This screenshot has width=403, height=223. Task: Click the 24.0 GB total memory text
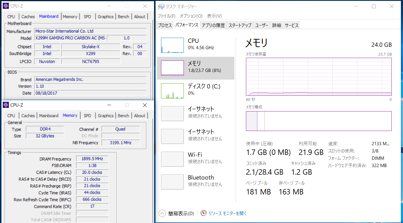pyautogui.click(x=381, y=45)
